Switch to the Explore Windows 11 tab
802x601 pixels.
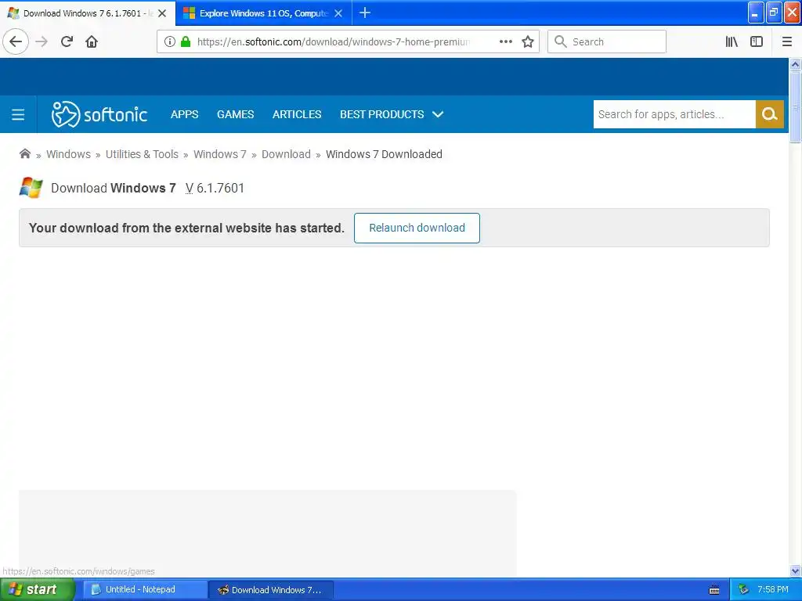(x=264, y=13)
